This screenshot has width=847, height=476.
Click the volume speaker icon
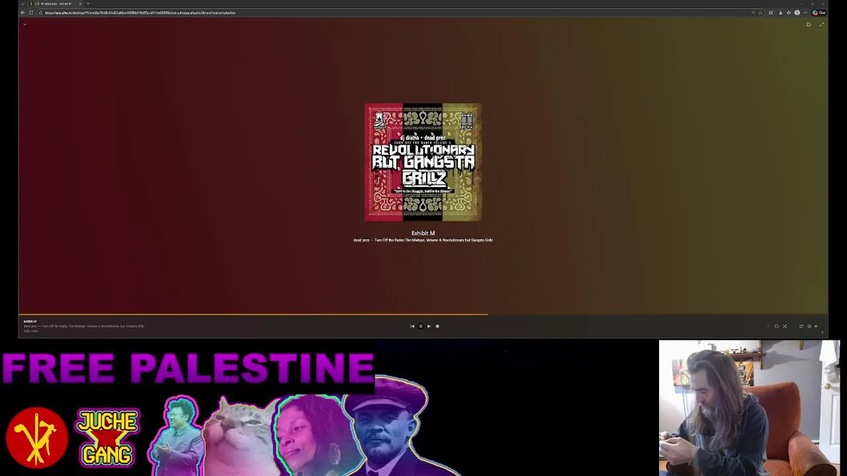coord(816,326)
